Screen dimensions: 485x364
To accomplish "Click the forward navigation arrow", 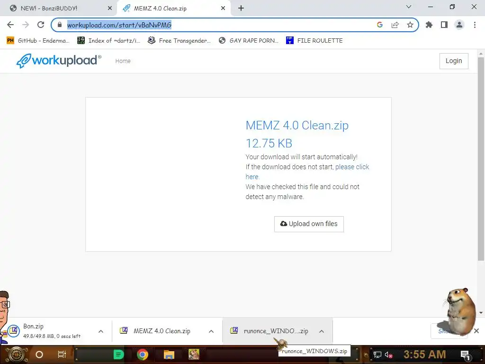I will click(x=26, y=25).
